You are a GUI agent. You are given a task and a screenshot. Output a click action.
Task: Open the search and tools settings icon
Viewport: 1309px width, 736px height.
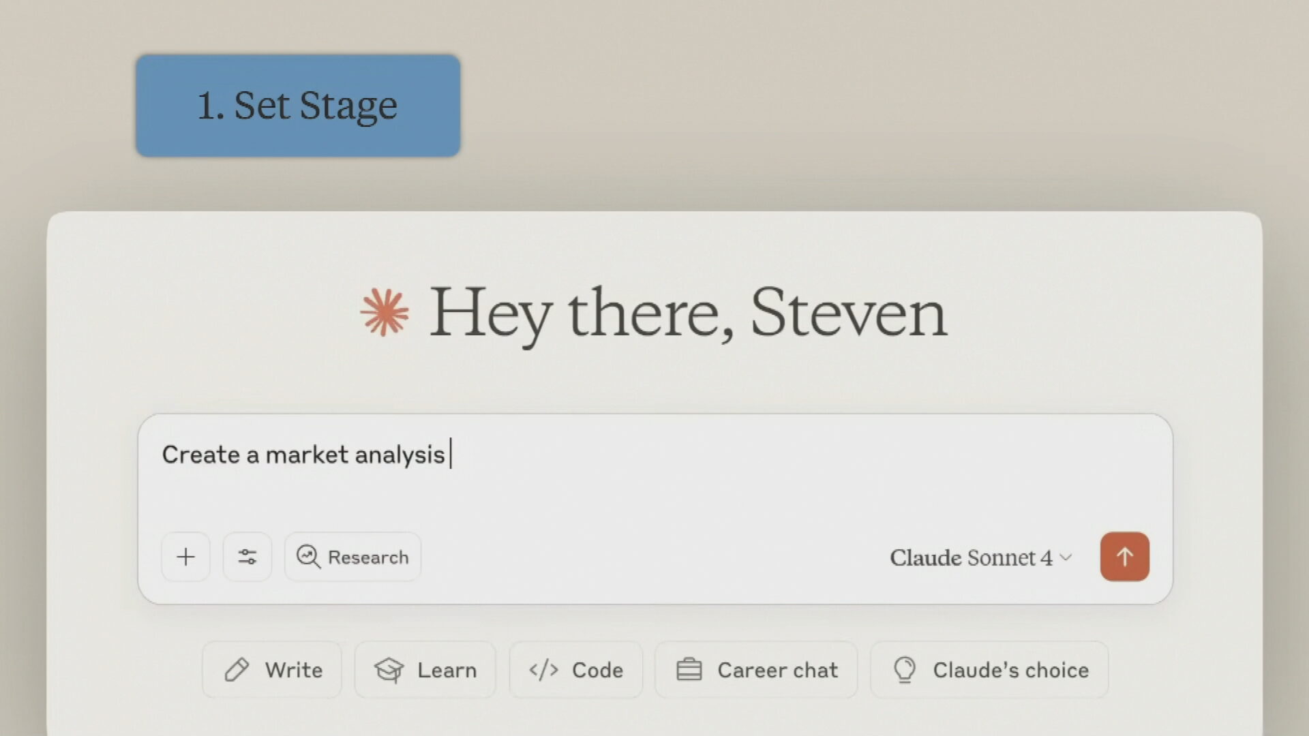click(x=247, y=557)
